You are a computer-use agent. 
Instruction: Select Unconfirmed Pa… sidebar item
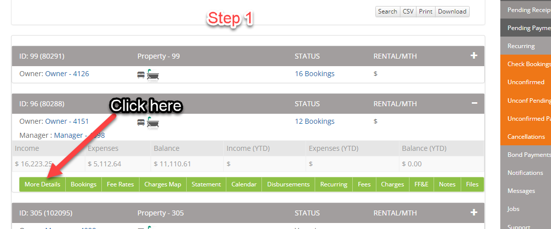click(x=526, y=119)
